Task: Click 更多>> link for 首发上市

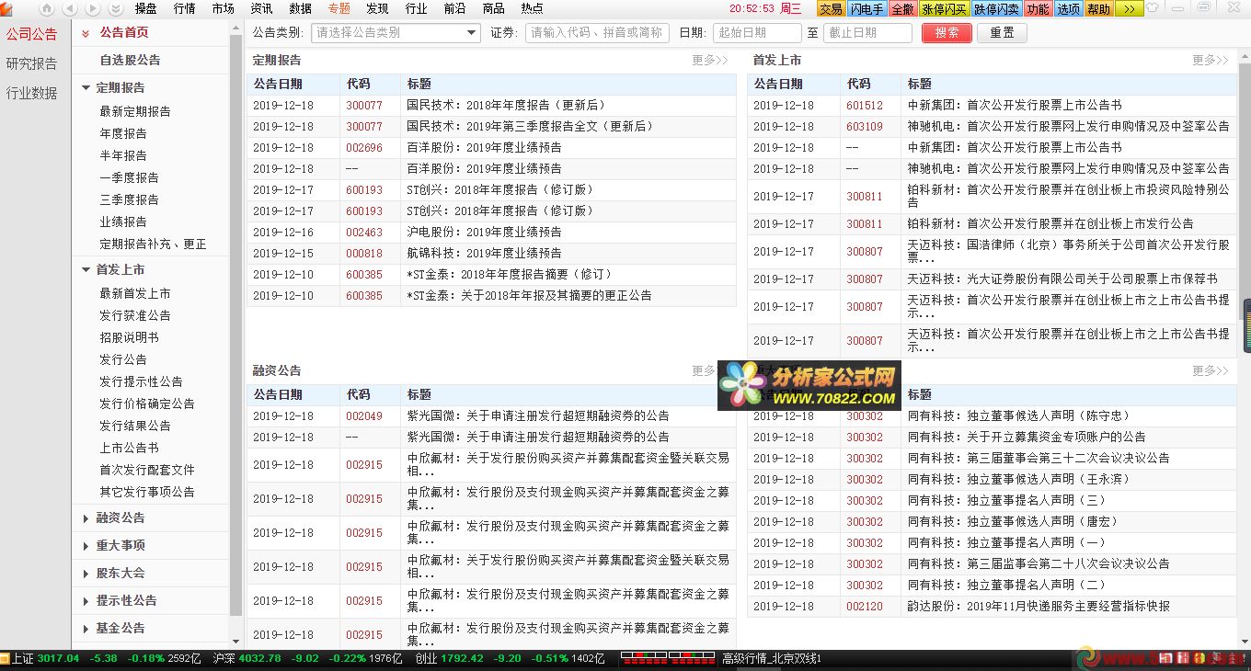Action: pyautogui.click(x=1210, y=60)
